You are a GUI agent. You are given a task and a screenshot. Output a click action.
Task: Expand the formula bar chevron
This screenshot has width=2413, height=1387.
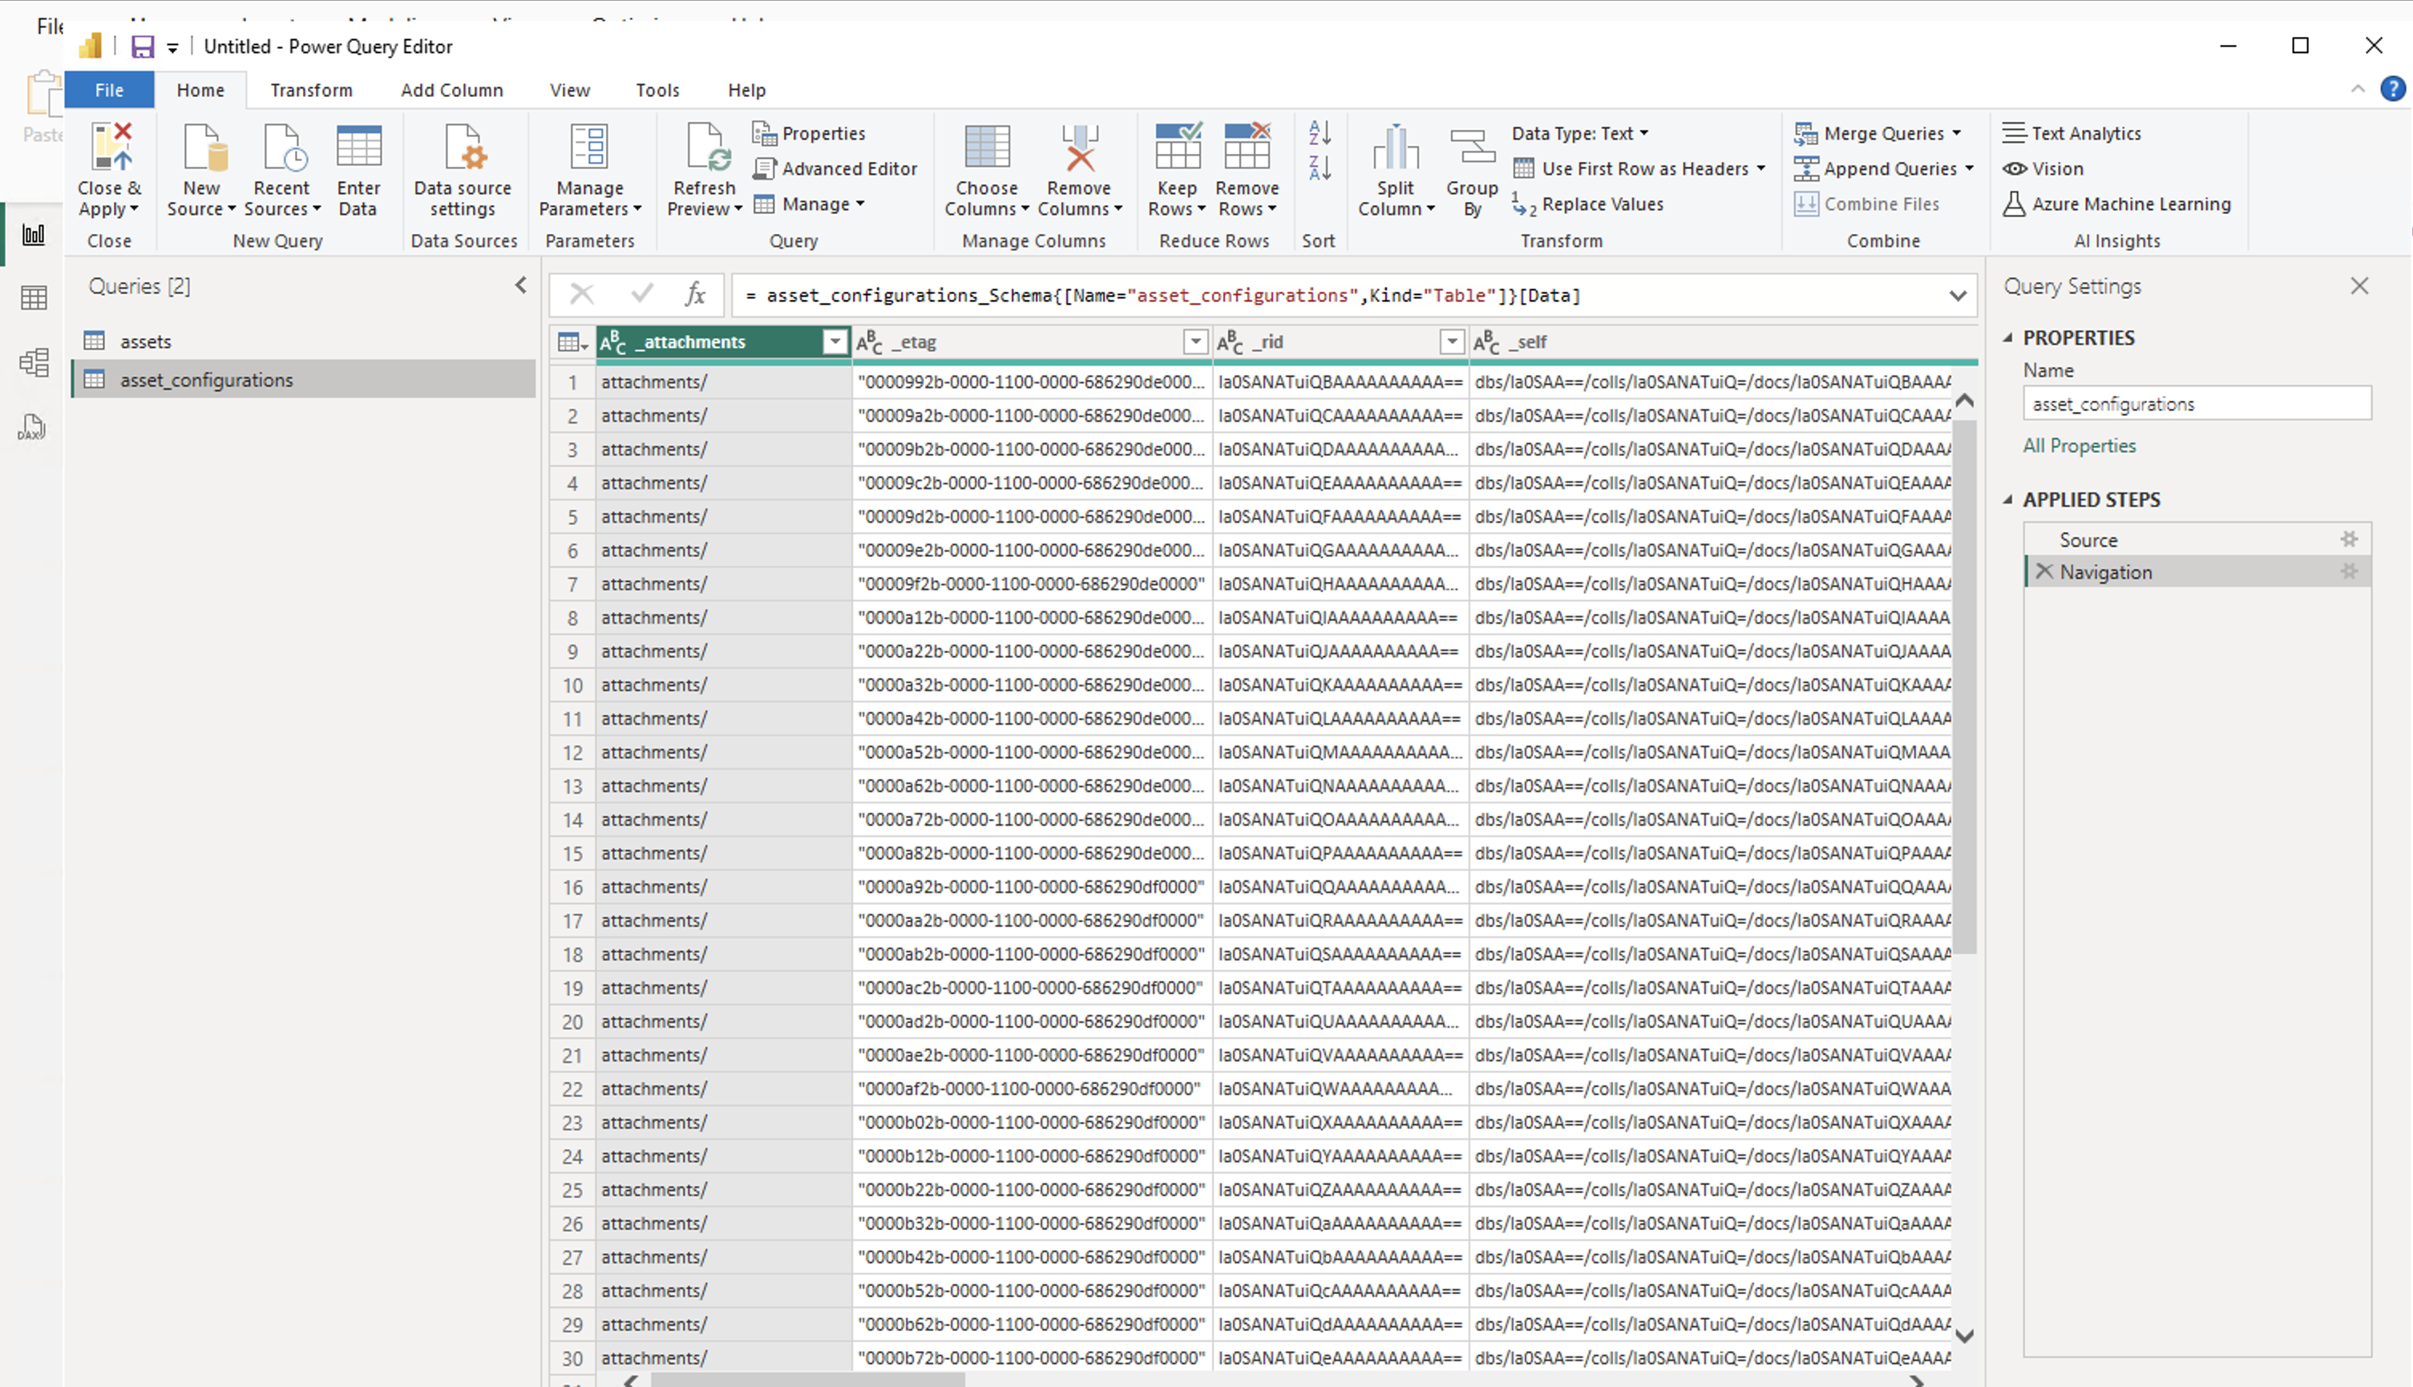[x=1958, y=295]
